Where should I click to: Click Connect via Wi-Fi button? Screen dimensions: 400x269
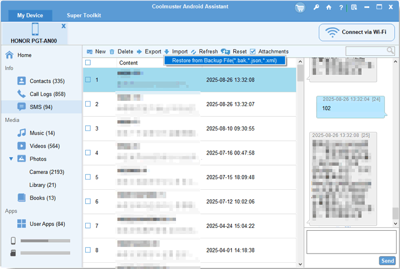tap(357, 32)
